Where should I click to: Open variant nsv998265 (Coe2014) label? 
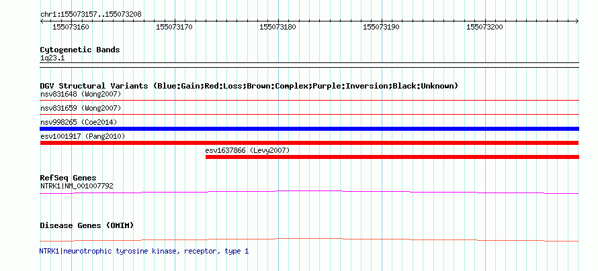[x=79, y=122]
